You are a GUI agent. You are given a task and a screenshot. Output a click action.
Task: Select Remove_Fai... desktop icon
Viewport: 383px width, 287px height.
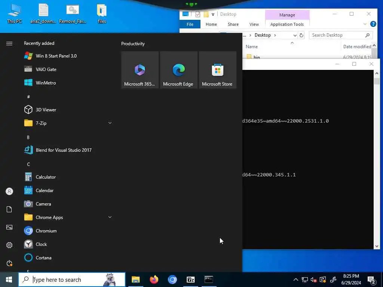click(x=73, y=14)
